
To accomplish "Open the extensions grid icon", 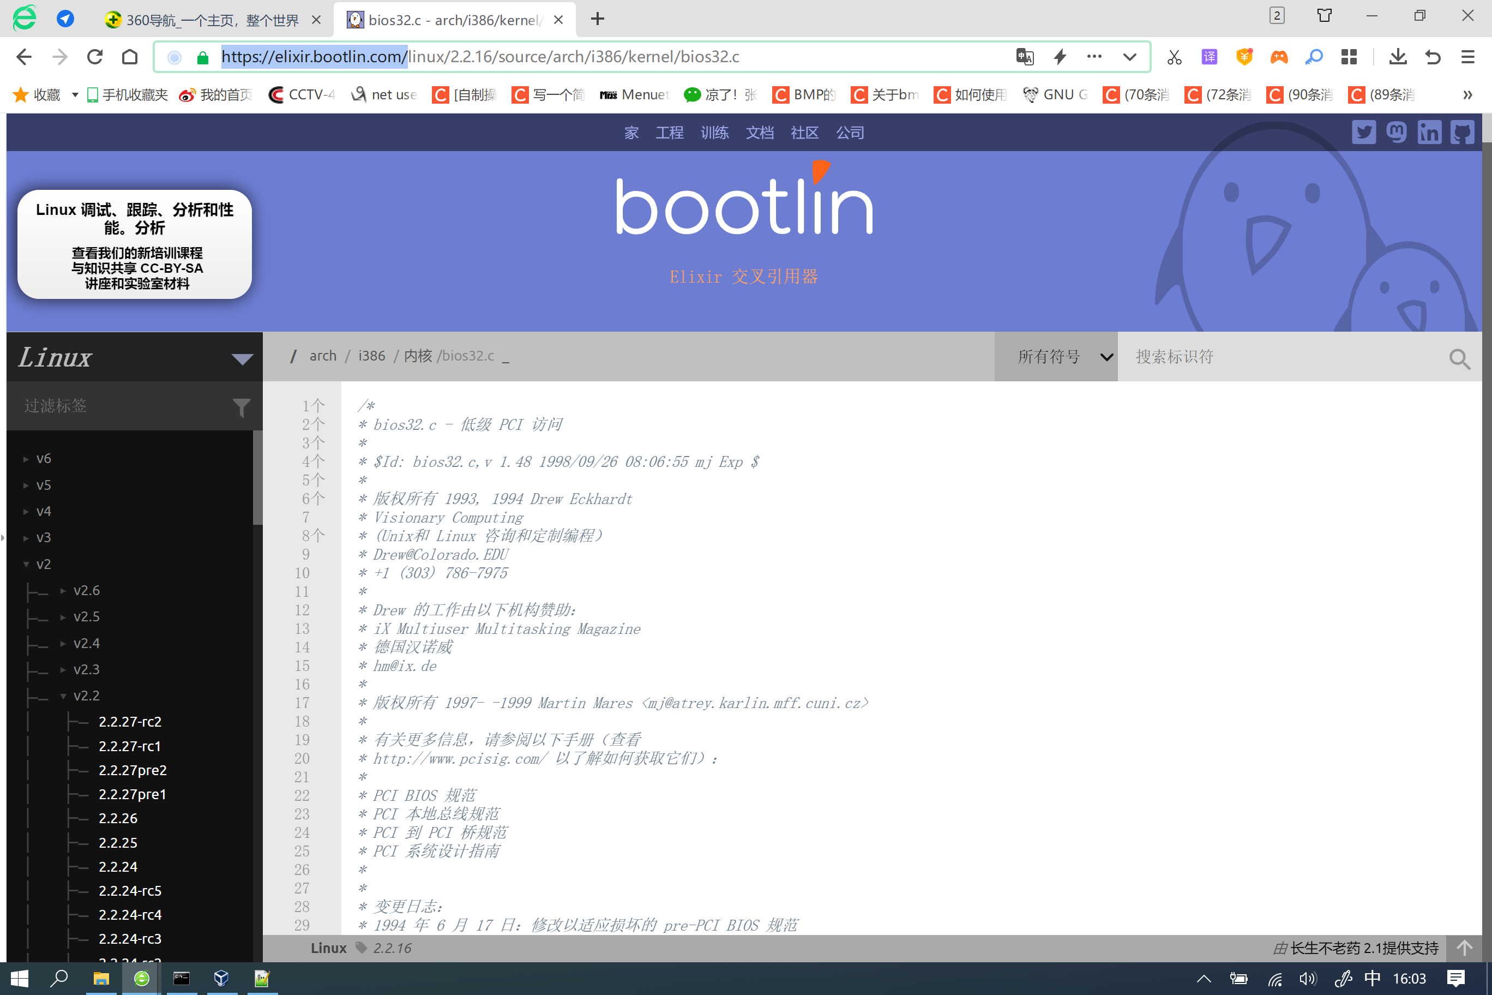I will (x=1349, y=57).
